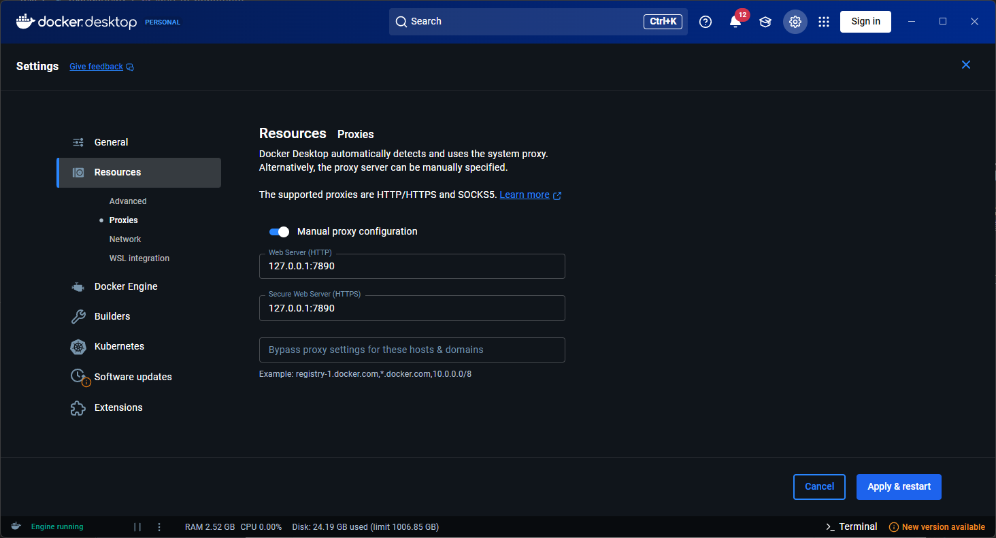Click the Engine running status text

pyautogui.click(x=57, y=527)
